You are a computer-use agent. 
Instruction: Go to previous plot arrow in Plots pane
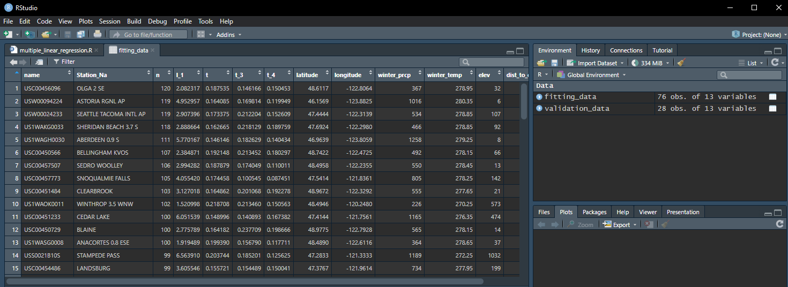(541, 224)
